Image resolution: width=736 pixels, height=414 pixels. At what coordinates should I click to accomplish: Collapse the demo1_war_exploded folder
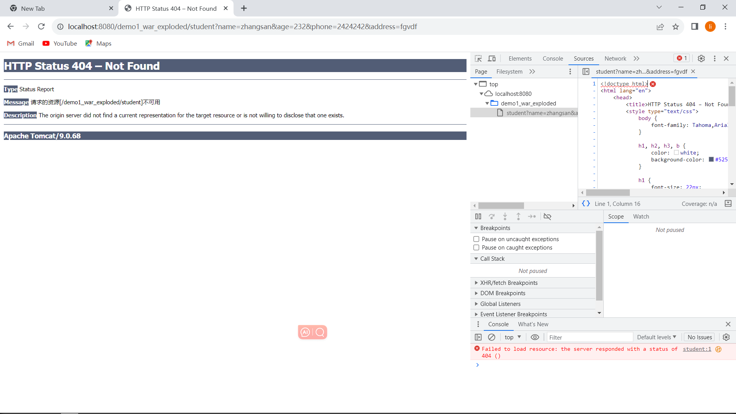click(487, 103)
